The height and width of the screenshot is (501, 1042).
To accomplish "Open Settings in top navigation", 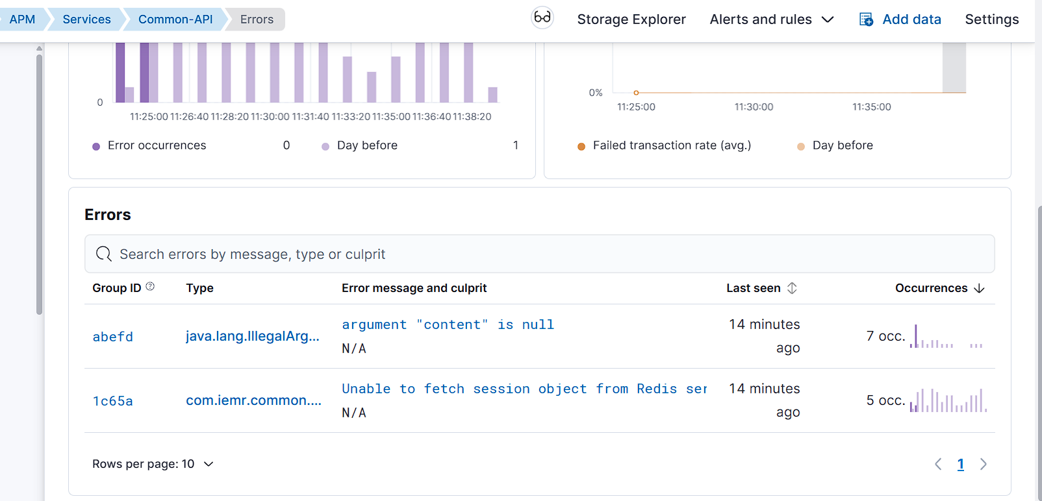I will (x=991, y=19).
